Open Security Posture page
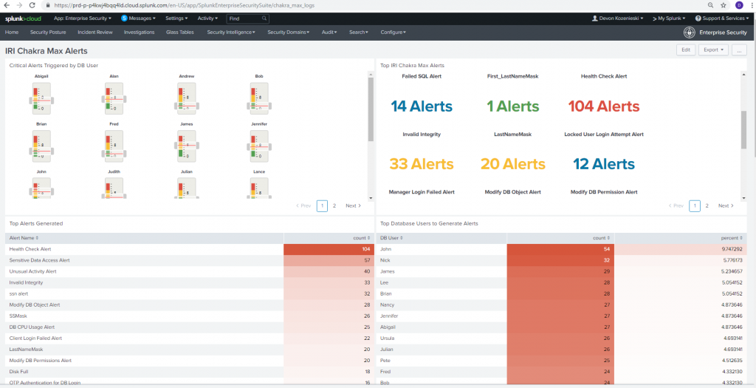Screen dimensions: 756x388 [48, 33]
